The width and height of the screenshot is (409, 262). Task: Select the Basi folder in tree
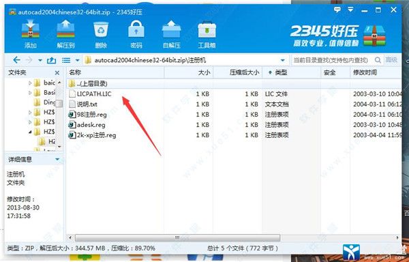[44, 93]
